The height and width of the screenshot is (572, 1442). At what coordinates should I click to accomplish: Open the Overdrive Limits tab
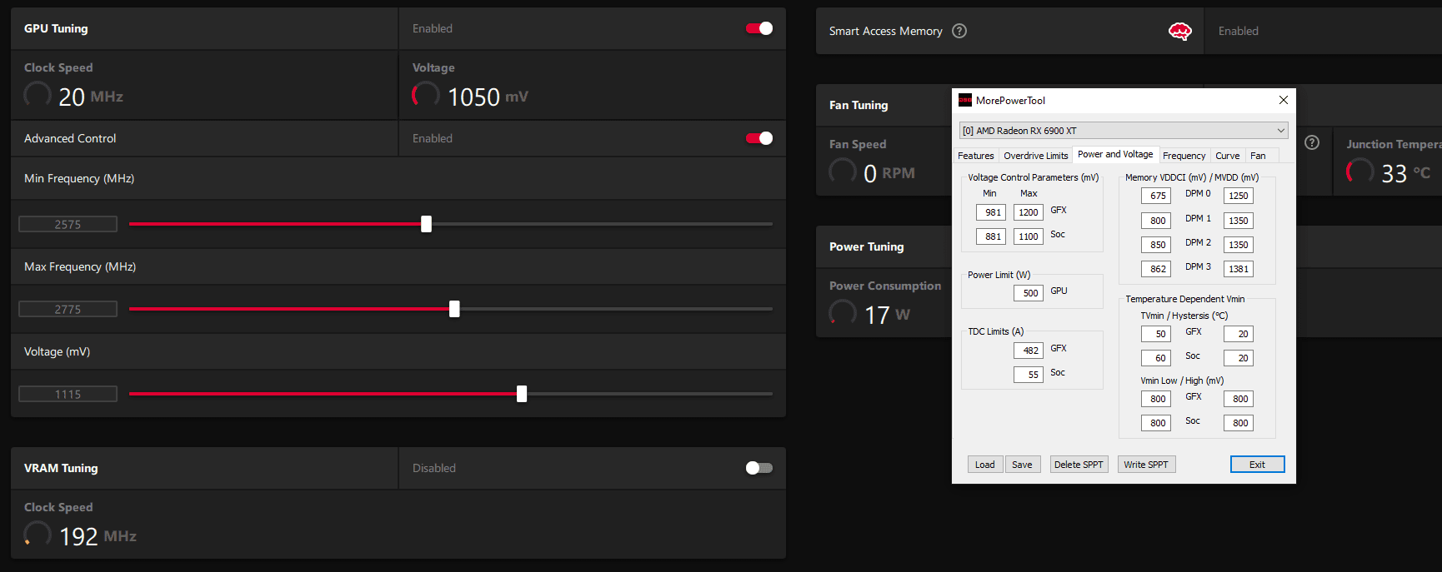[x=1035, y=156]
